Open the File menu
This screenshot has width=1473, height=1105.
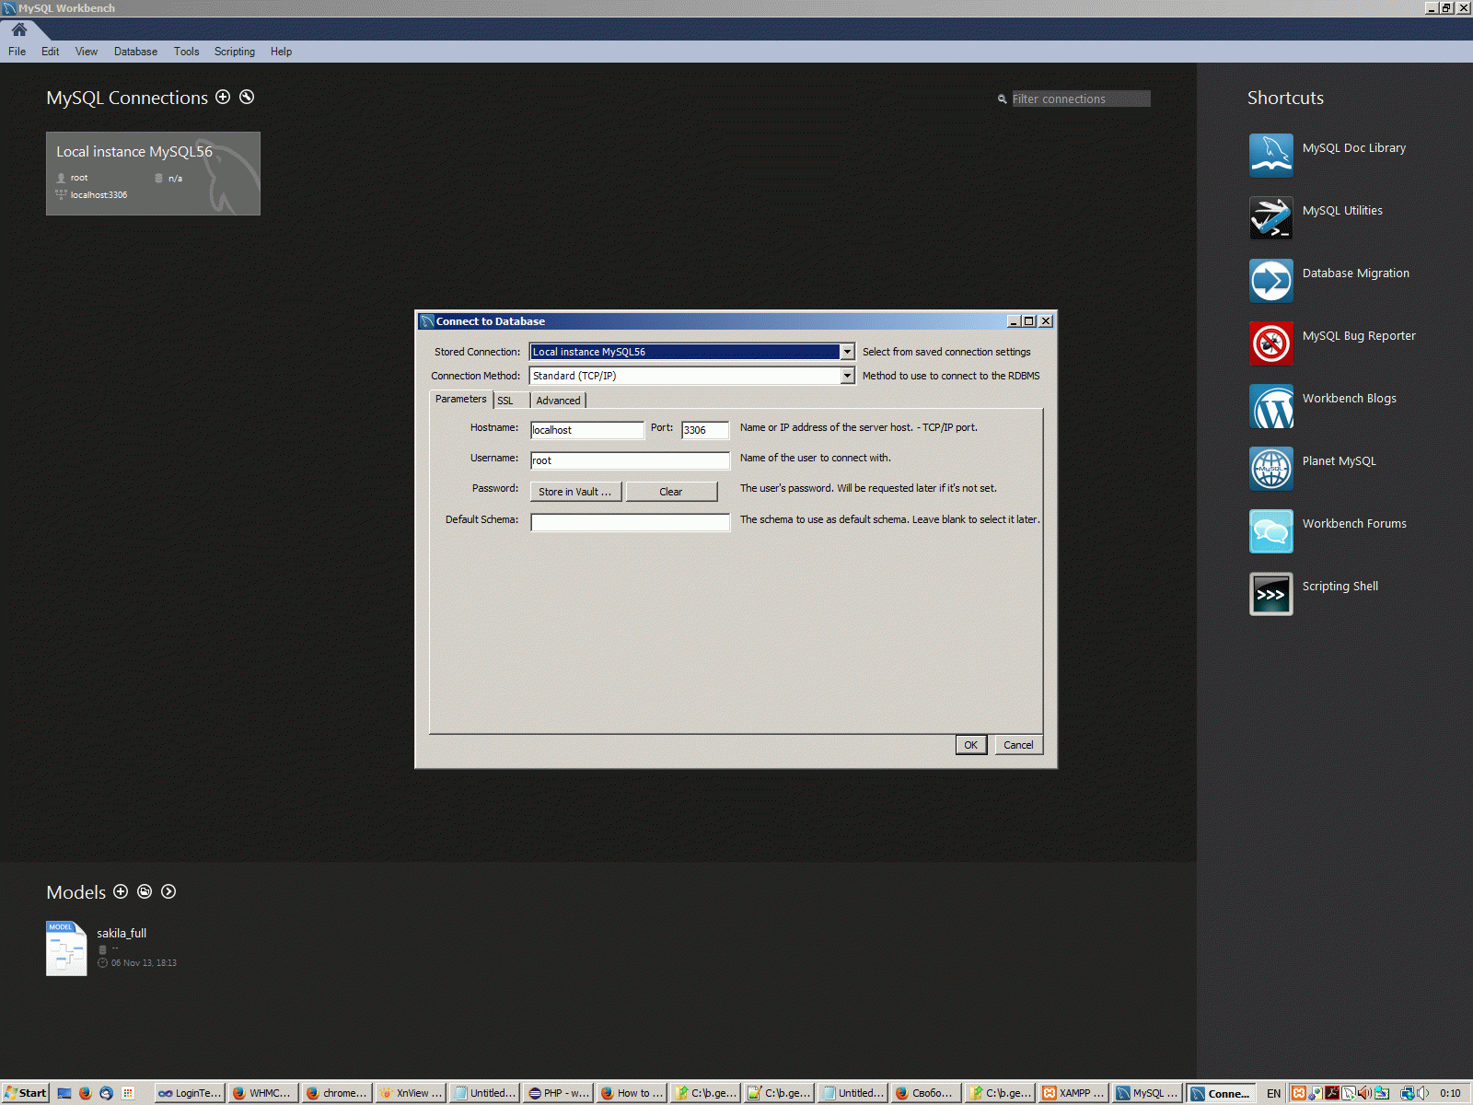tap(17, 52)
